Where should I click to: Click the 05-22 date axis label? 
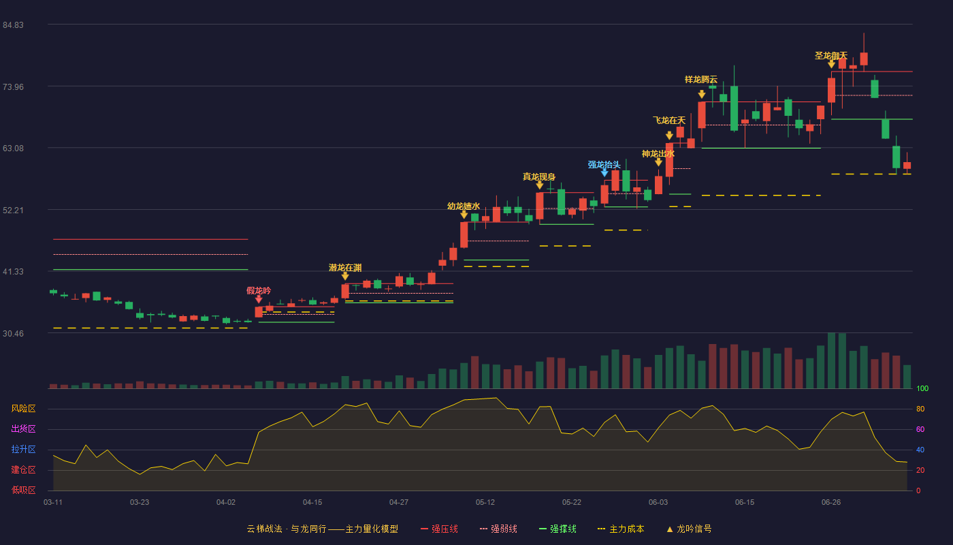coord(572,502)
